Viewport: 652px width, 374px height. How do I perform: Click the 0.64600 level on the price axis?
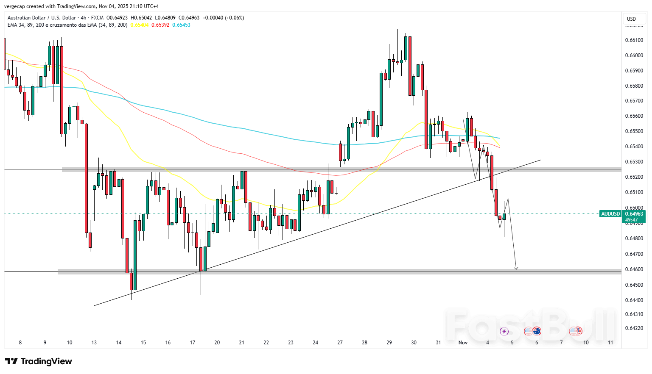pyautogui.click(x=633, y=269)
